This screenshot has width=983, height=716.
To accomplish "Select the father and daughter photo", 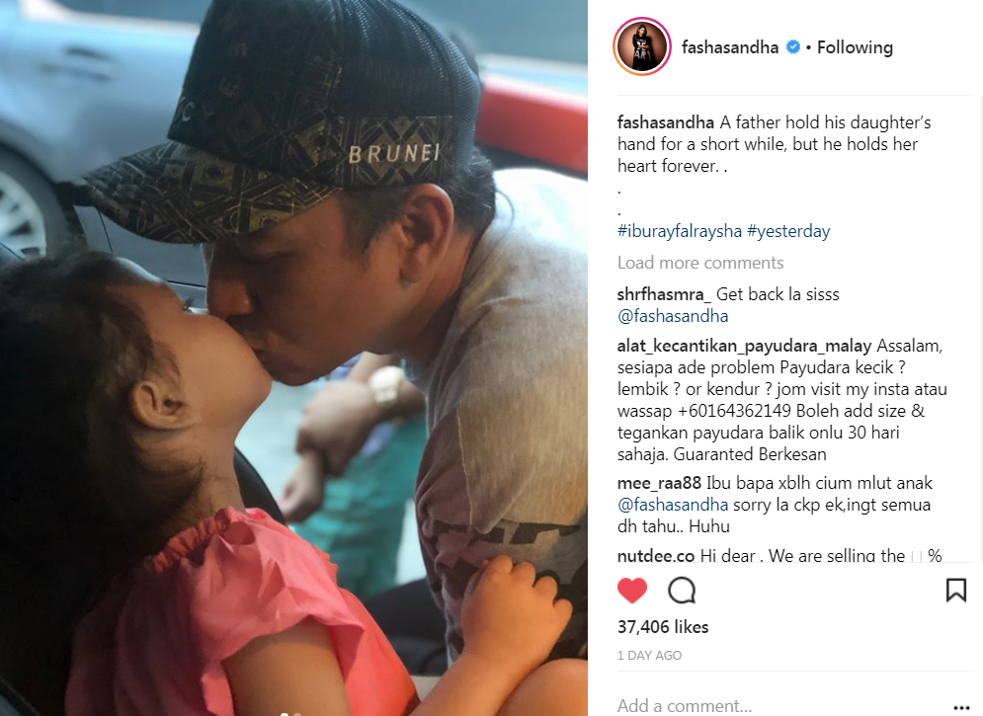I will click(x=293, y=358).
